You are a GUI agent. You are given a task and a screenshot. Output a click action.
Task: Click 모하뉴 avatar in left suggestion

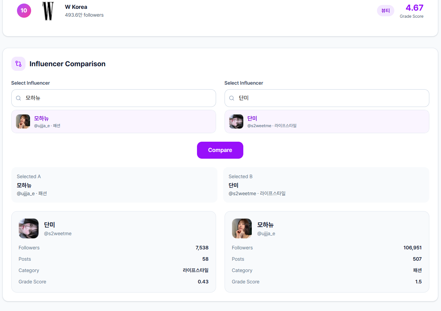(23, 121)
